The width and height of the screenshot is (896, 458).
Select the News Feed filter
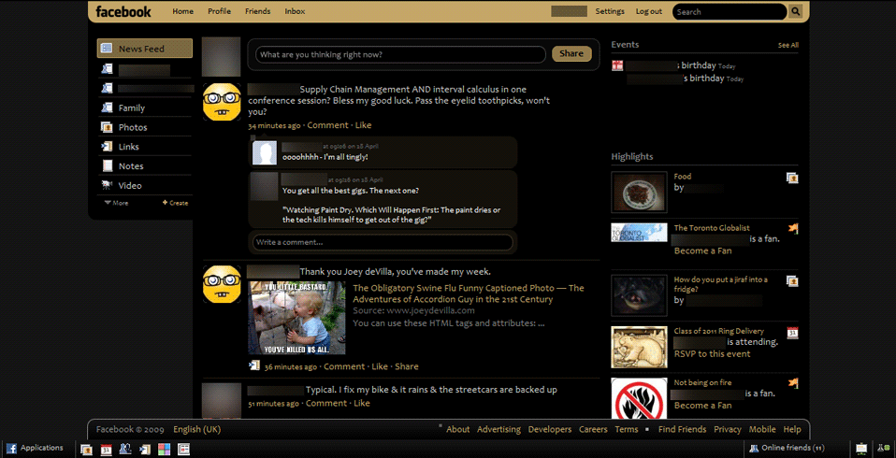click(x=145, y=49)
